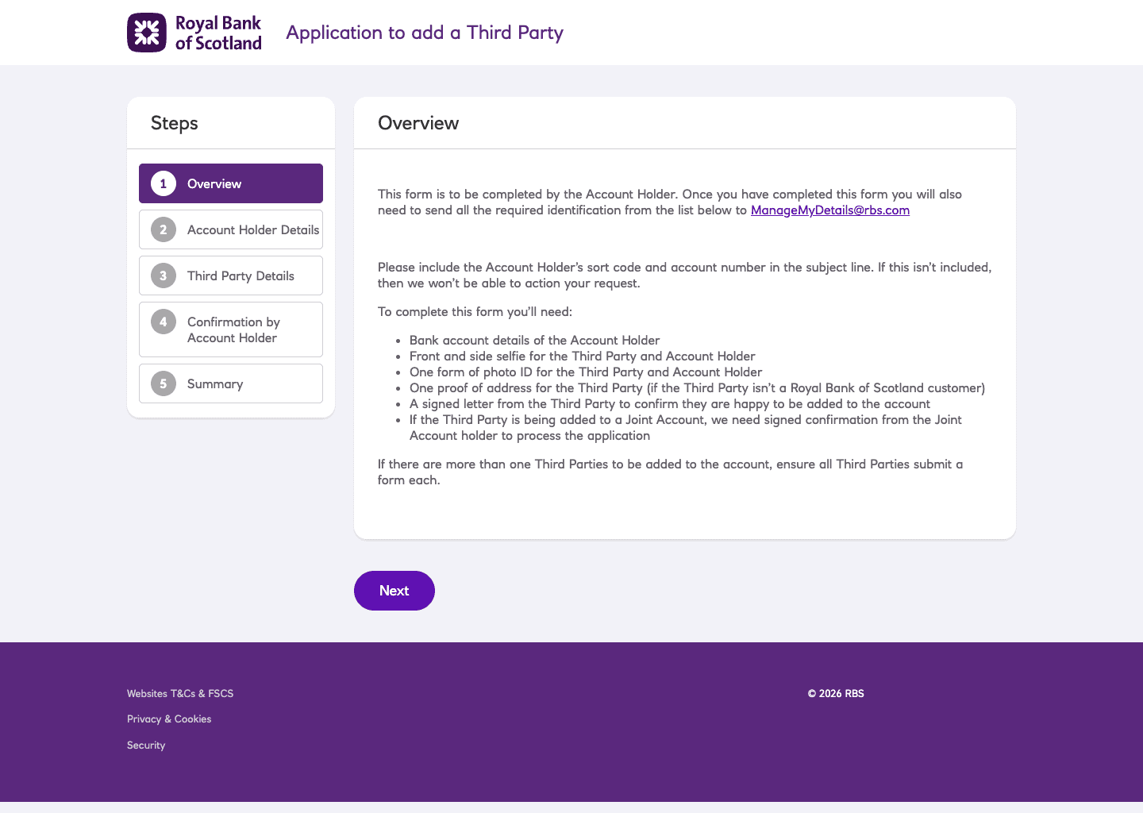Open the ManageMyDetails@rbs.com email link
Screen dimensions: 1143x813
pos(830,210)
